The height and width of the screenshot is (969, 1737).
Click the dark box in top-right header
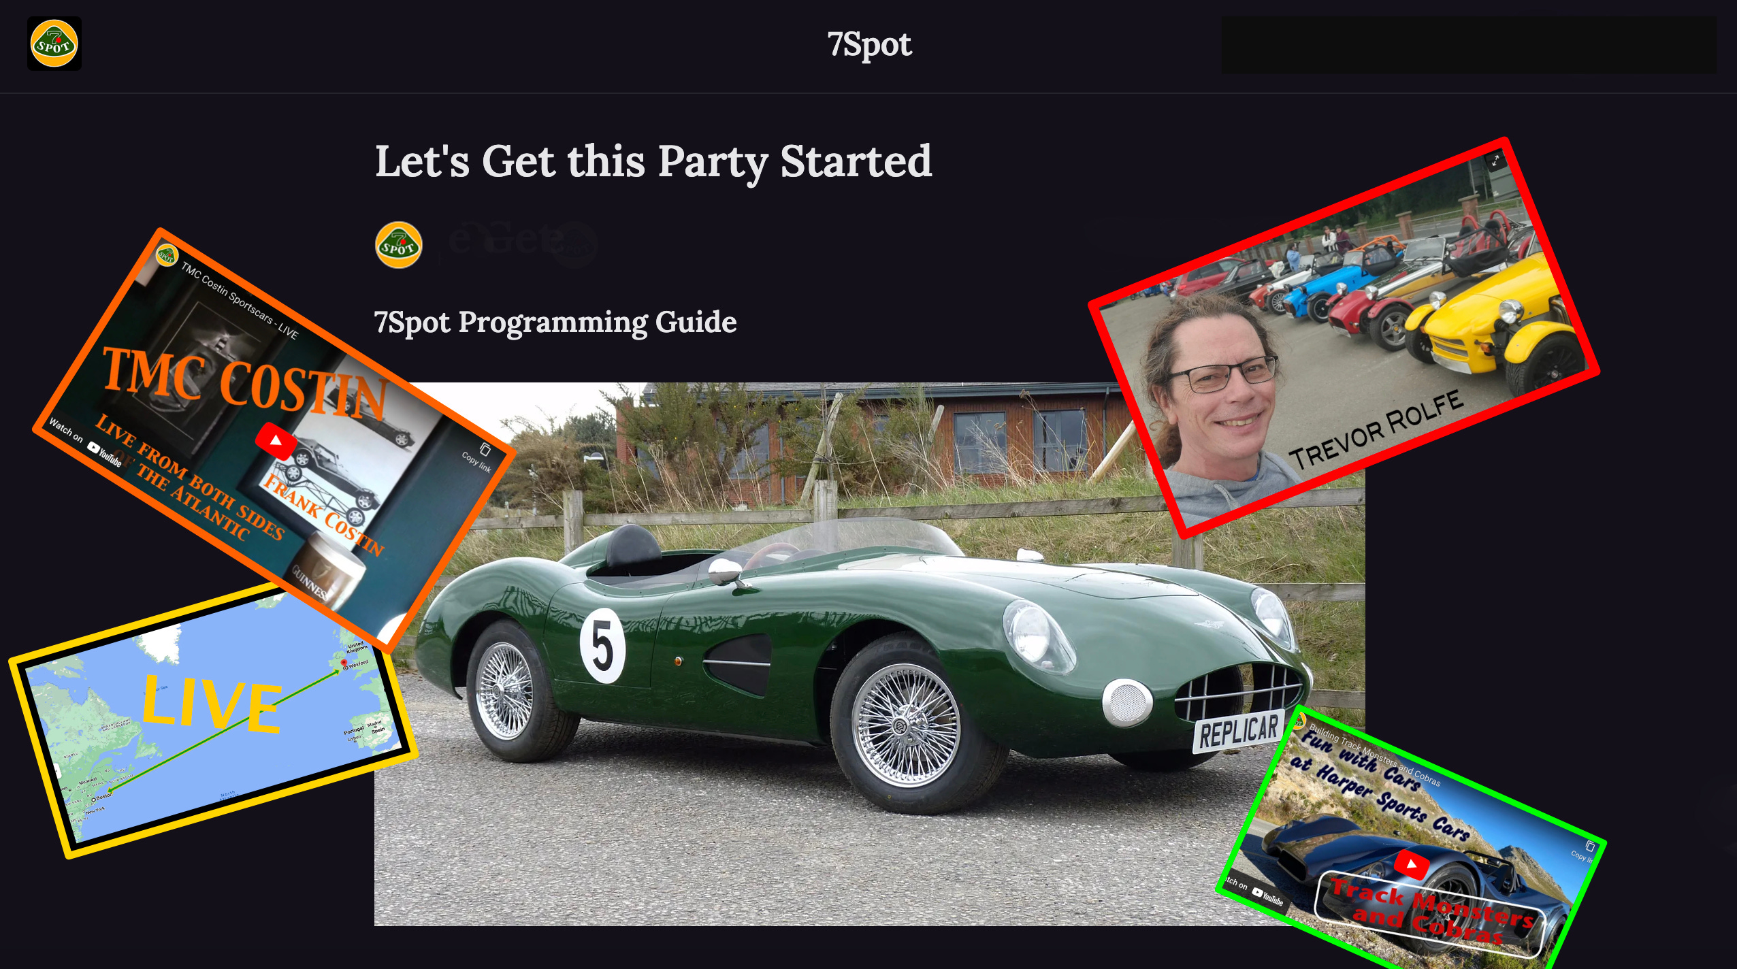pyautogui.click(x=1468, y=45)
